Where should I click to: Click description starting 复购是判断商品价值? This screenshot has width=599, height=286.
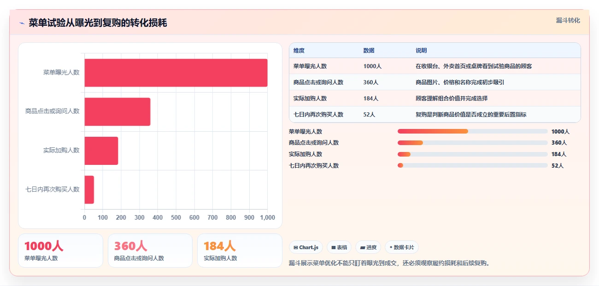tap(471, 115)
